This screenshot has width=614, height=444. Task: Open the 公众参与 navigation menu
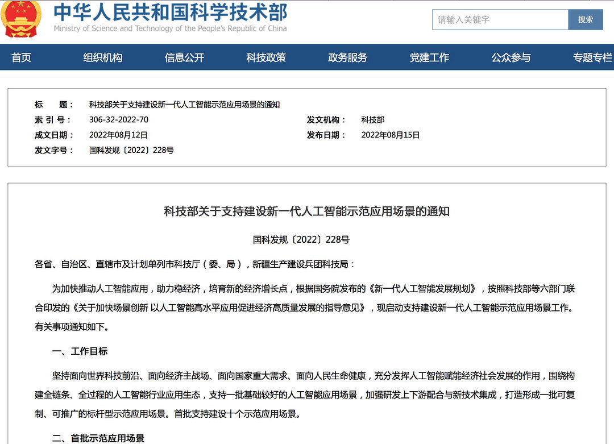(x=511, y=57)
